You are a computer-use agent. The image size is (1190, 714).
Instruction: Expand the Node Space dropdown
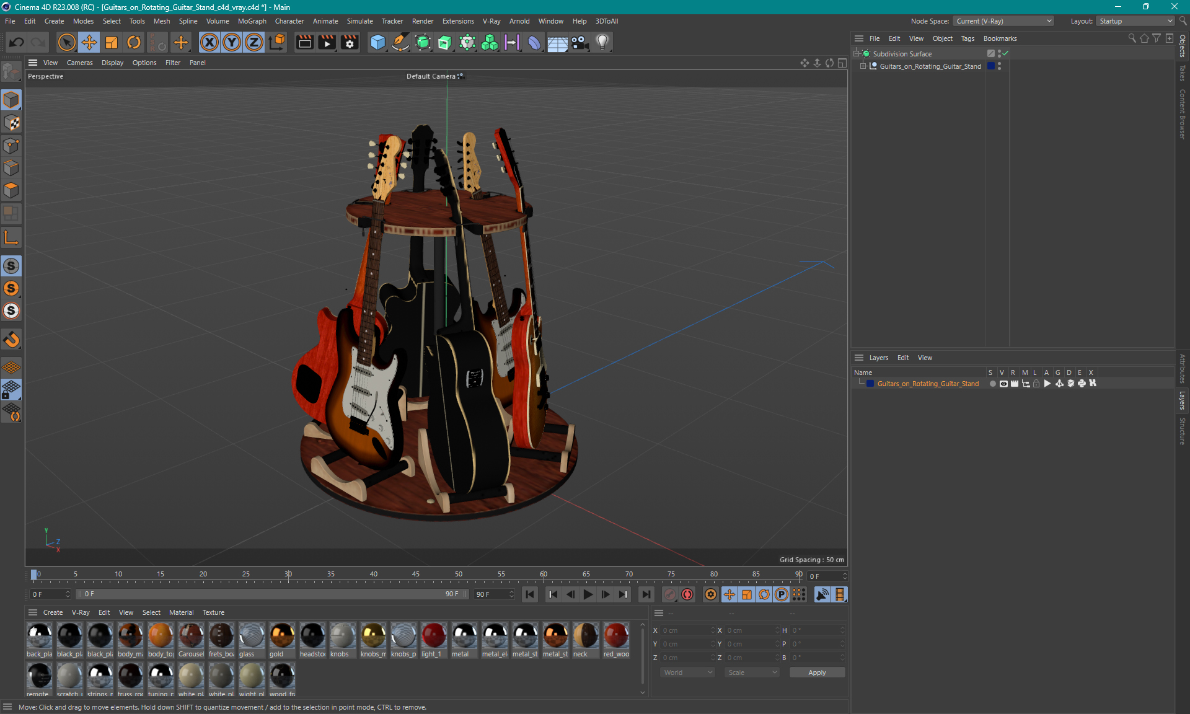[1051, 20]
